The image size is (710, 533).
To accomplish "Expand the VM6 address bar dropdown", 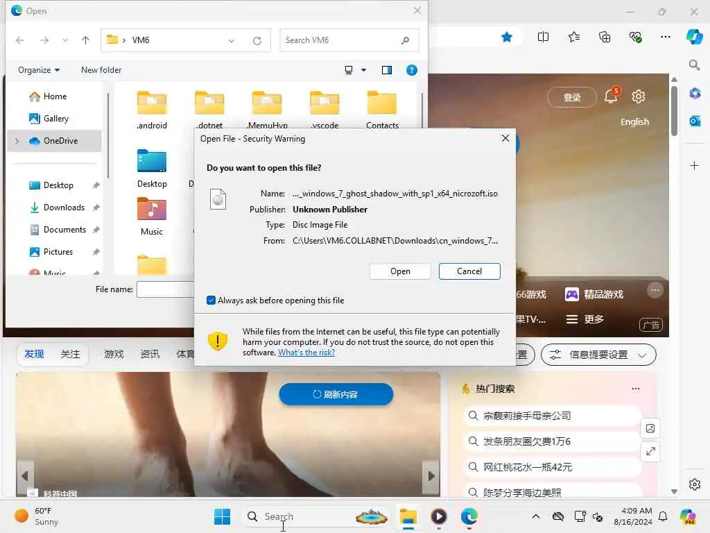I will click(232, 41).
